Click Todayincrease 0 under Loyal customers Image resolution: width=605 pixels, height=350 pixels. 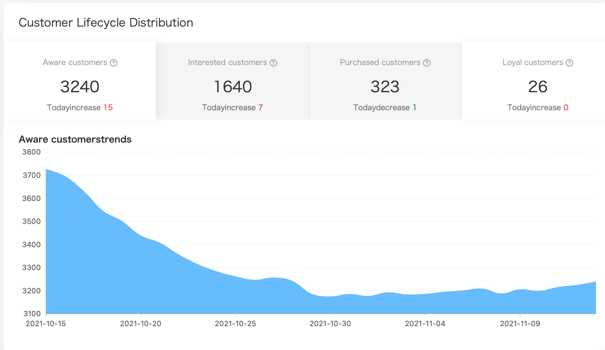pyautogui.click(x=538, y=107)
